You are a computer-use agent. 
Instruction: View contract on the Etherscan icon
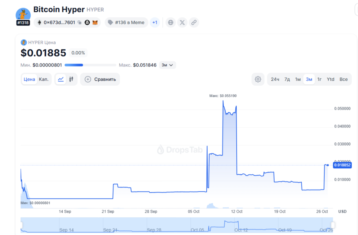pyautogui.click(x=87, y=22)
